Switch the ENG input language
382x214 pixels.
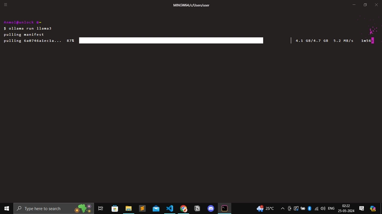tap(331, 208)
